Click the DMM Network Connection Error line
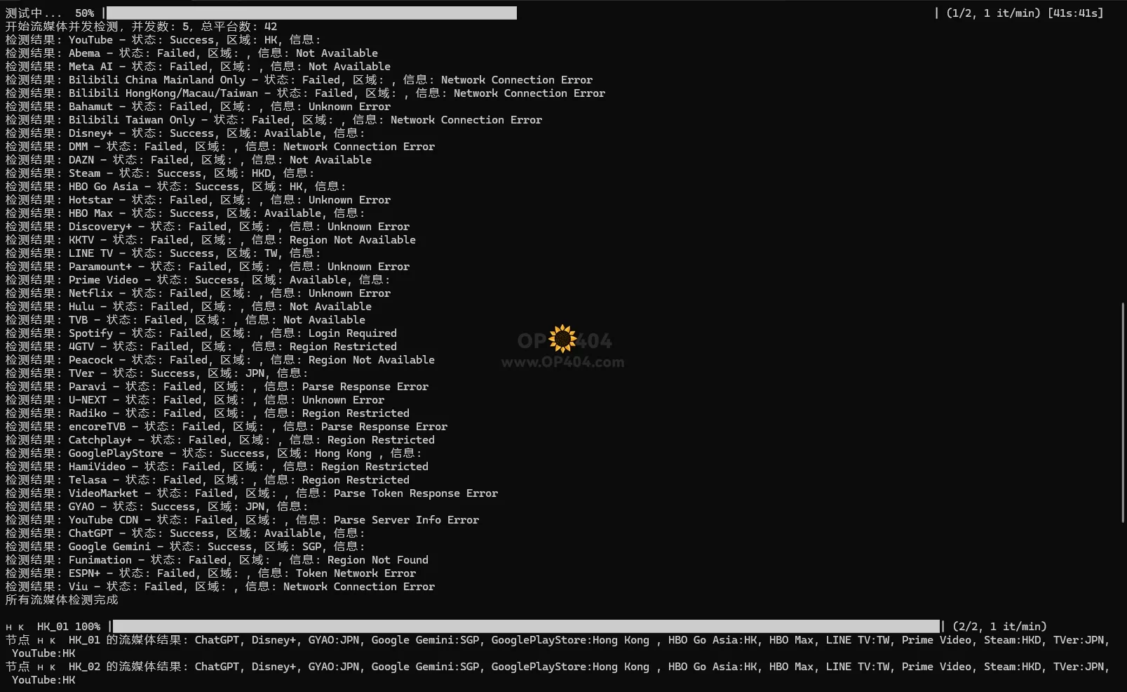 pyautogui.click(x=220, y=147)
